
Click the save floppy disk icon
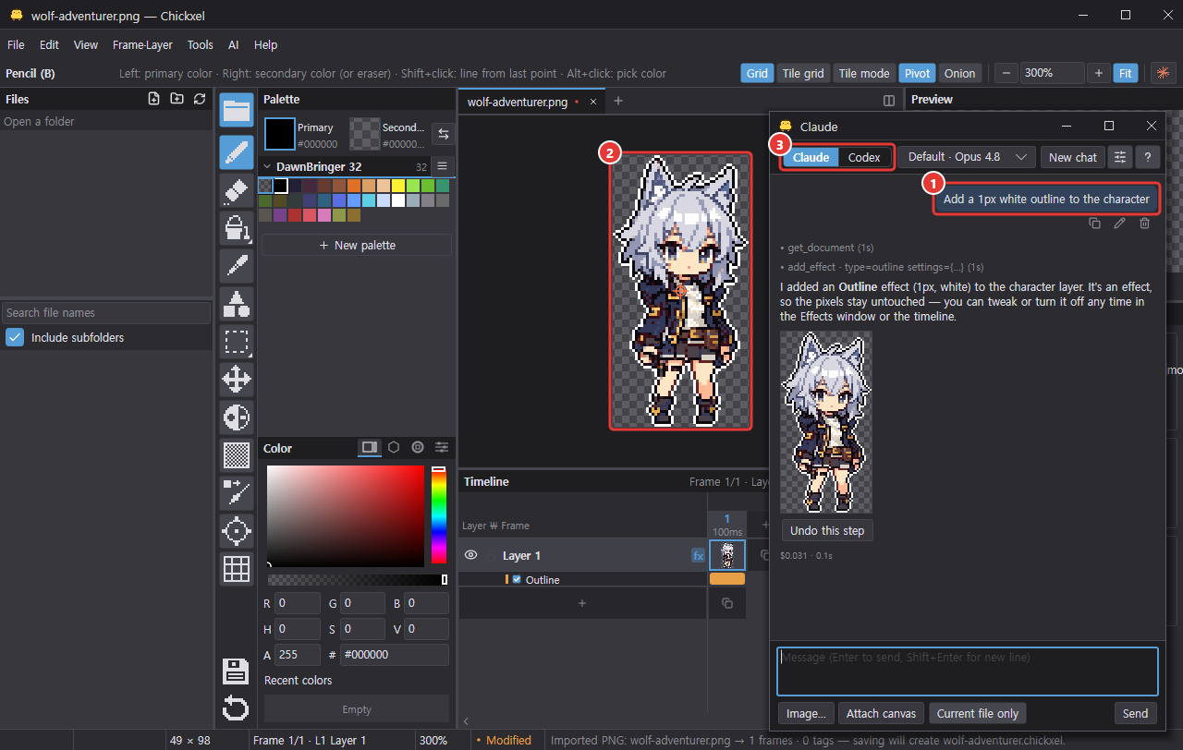tap(236, 671)
